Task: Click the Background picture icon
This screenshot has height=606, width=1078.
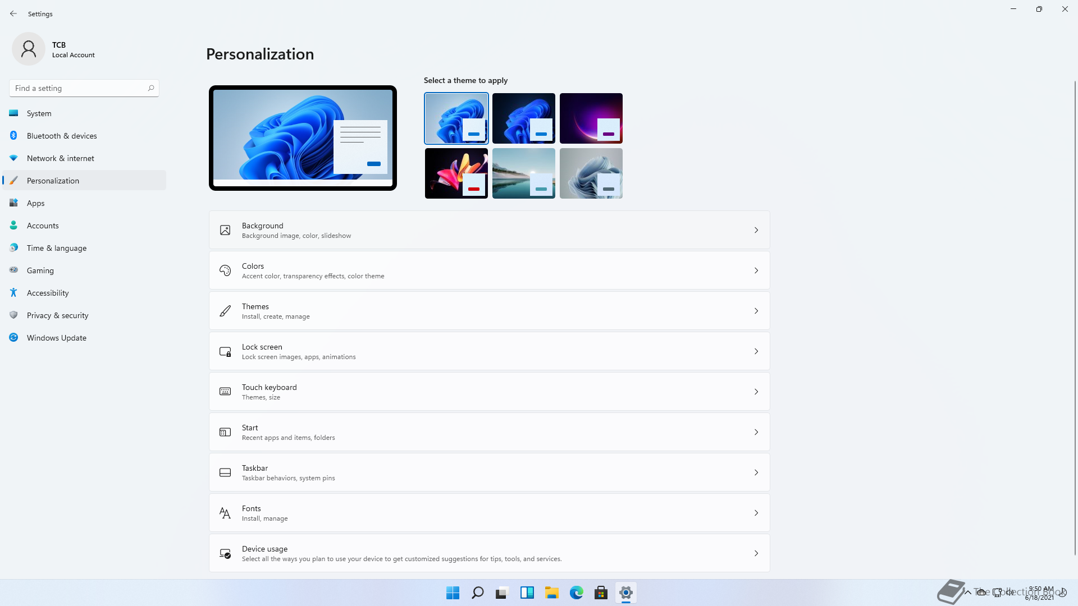Action: click(x=225, y=230)
